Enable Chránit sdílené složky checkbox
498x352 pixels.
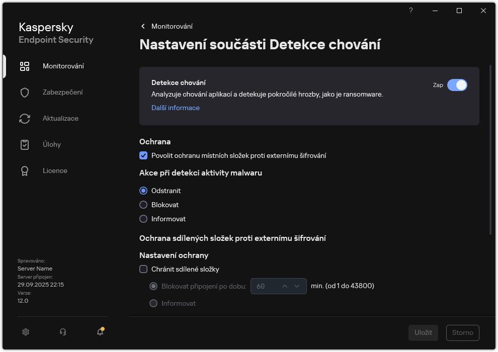point(143,270)
